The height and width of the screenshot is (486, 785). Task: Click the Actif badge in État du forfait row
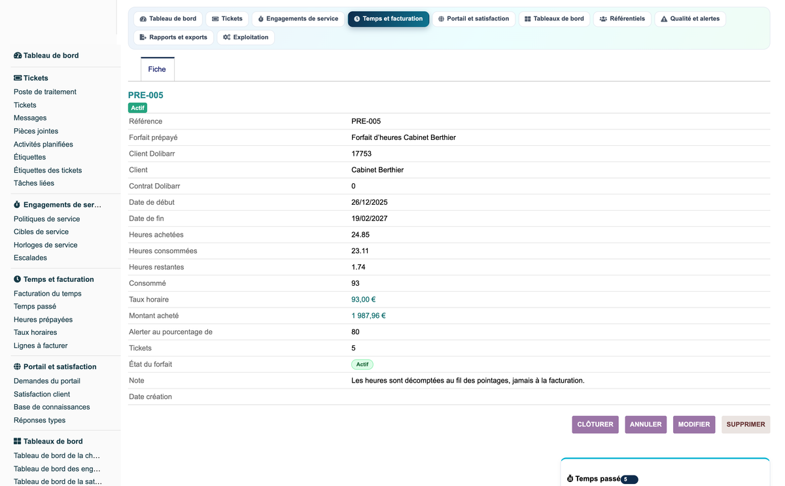click(x=362, y=364)
